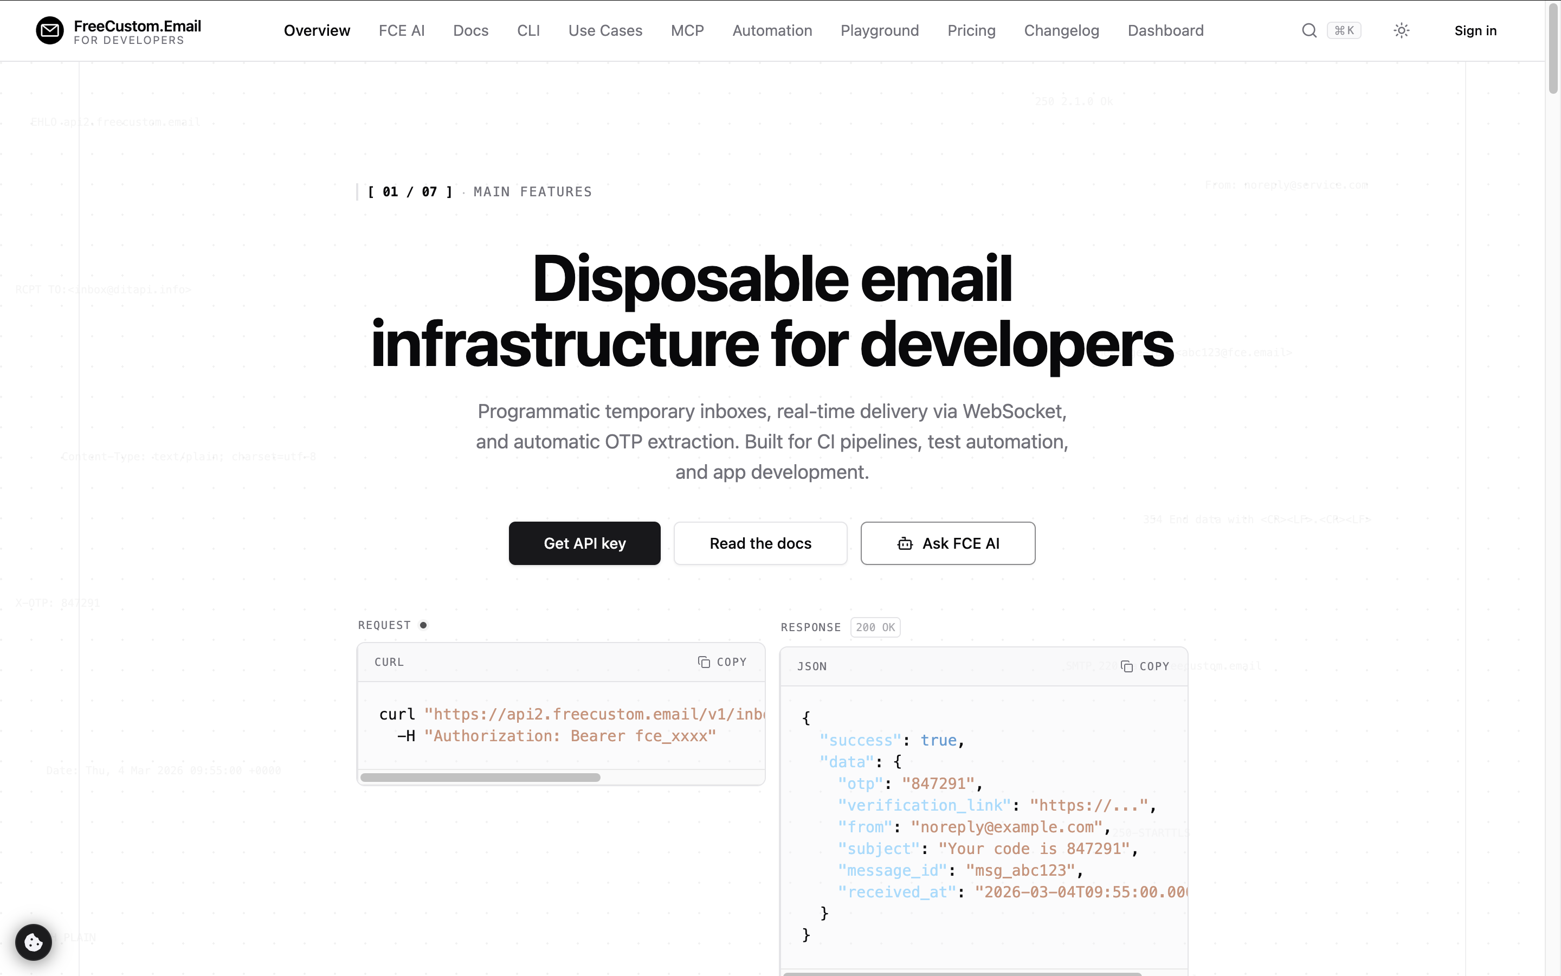This screenshot has height=976, width=1561.
Task: Click the Read the docs button
Action: [x=760, y=543]
